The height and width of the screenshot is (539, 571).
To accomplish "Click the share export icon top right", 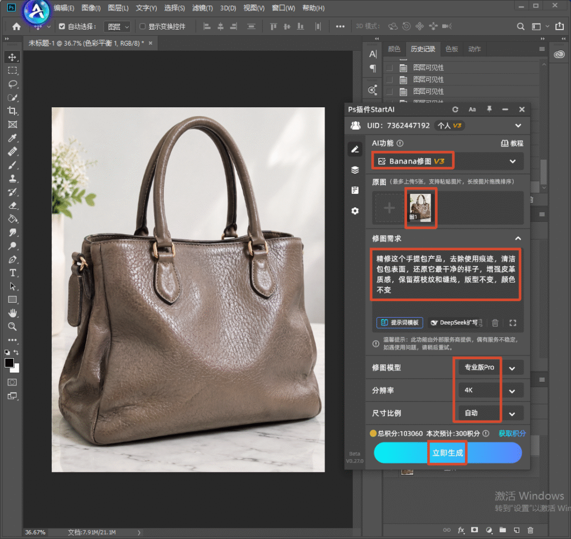I will pos(559,26).
